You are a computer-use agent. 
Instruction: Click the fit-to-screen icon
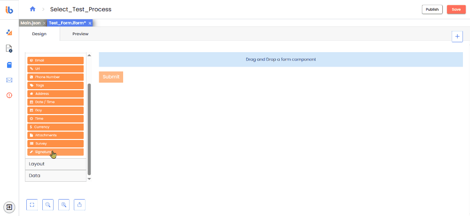click(32, 205)
